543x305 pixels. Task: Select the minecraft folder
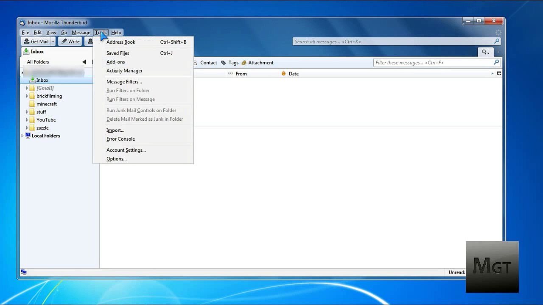pyautogui.click(x=47, y=104)
